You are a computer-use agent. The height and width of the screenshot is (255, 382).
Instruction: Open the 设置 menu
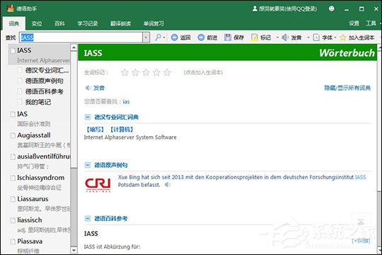coord(354,23)
